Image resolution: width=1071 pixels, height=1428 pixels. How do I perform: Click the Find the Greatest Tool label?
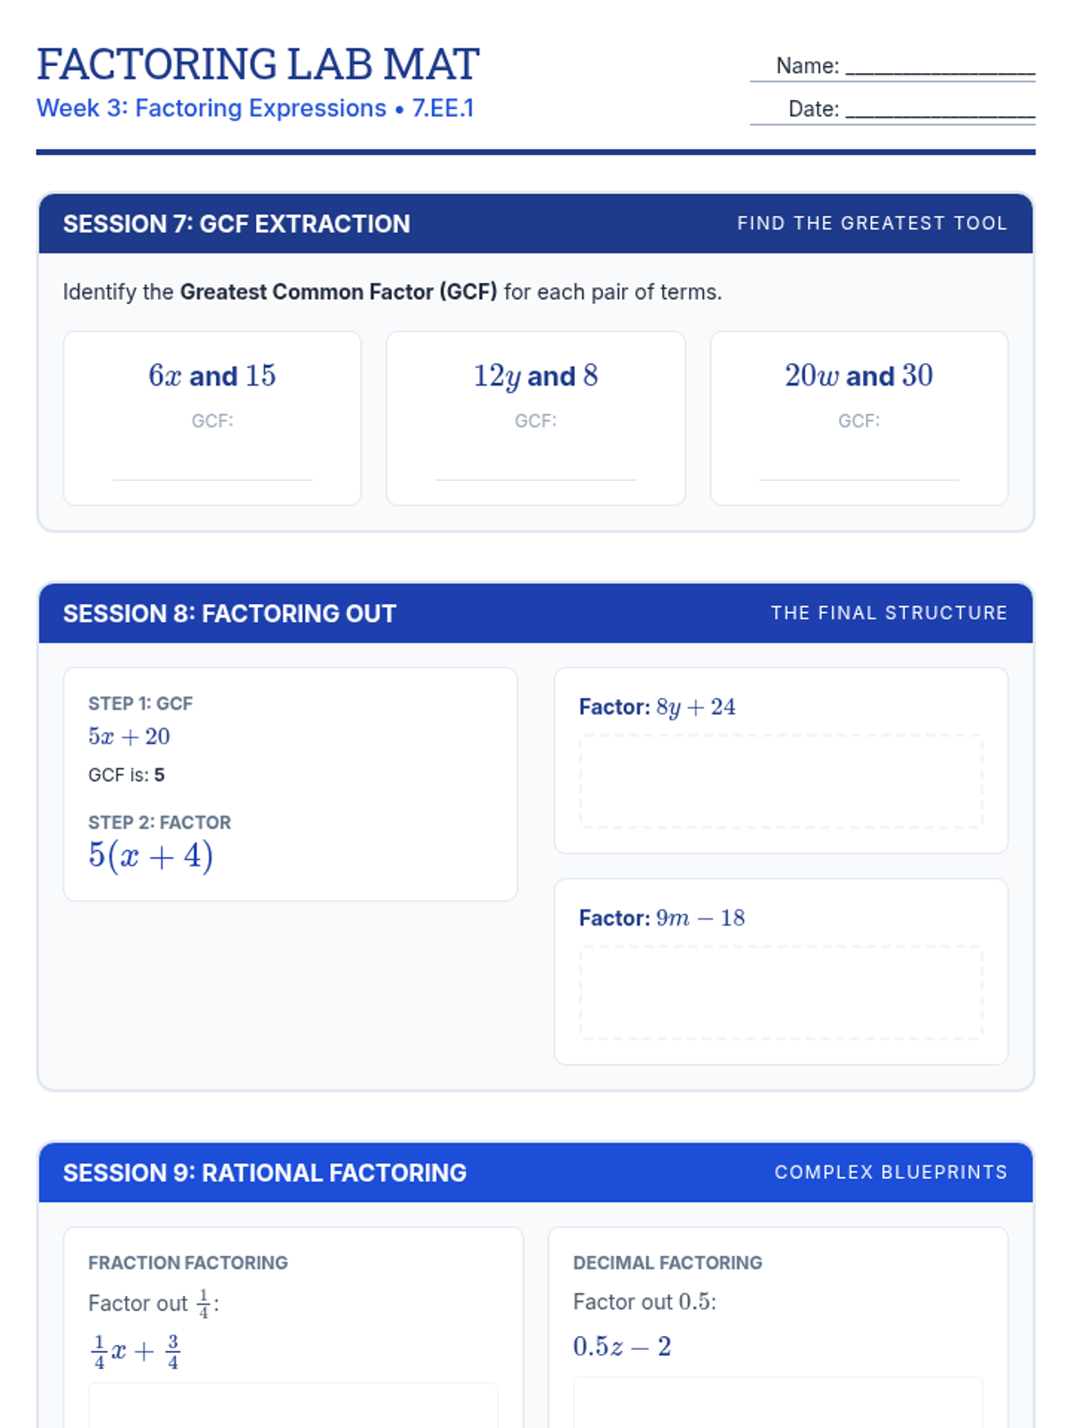coord(872,224)
